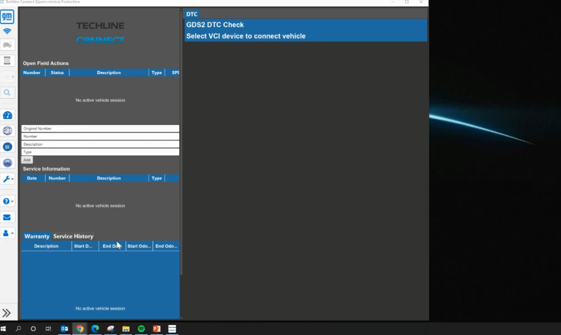Click the End D... column header in Warranty
The image size is (561, 335).
coord(112,246)
